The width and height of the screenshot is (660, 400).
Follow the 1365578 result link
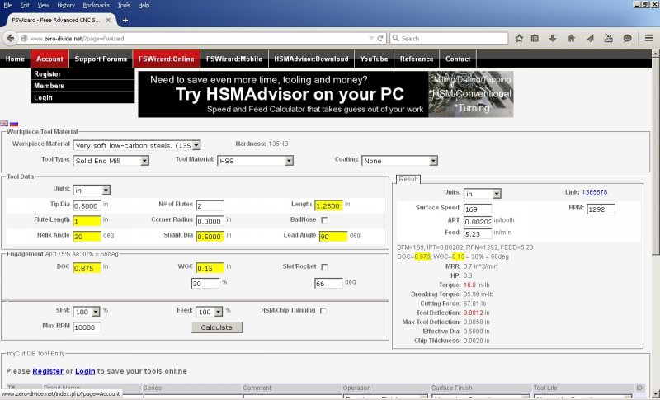(x=594, y=192)
